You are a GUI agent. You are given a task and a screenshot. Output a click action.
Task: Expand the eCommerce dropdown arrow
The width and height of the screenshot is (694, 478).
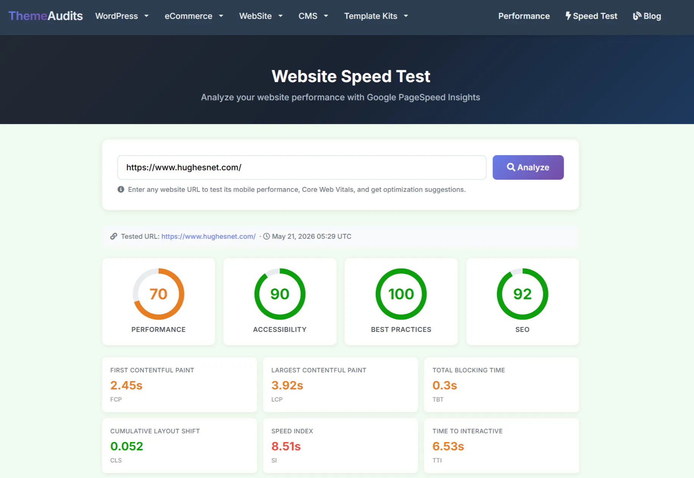221,16
